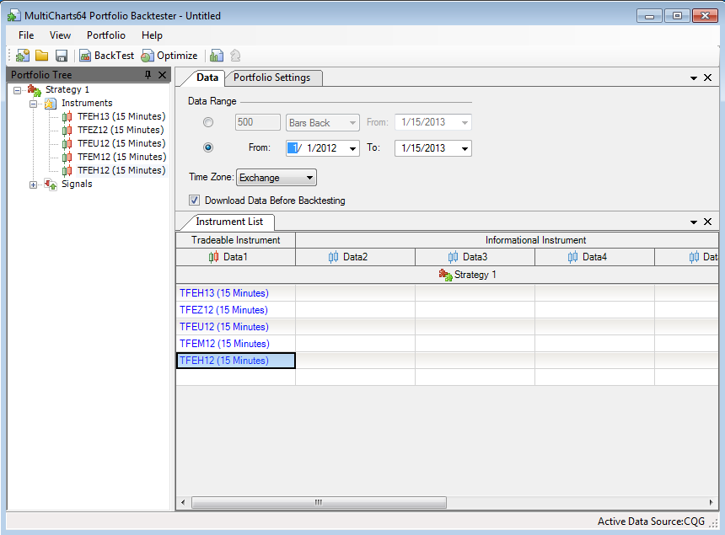The height and width of the screenshot is (535, 725).
Task: Select the Instrument List tab
Action: pos(229,222)
